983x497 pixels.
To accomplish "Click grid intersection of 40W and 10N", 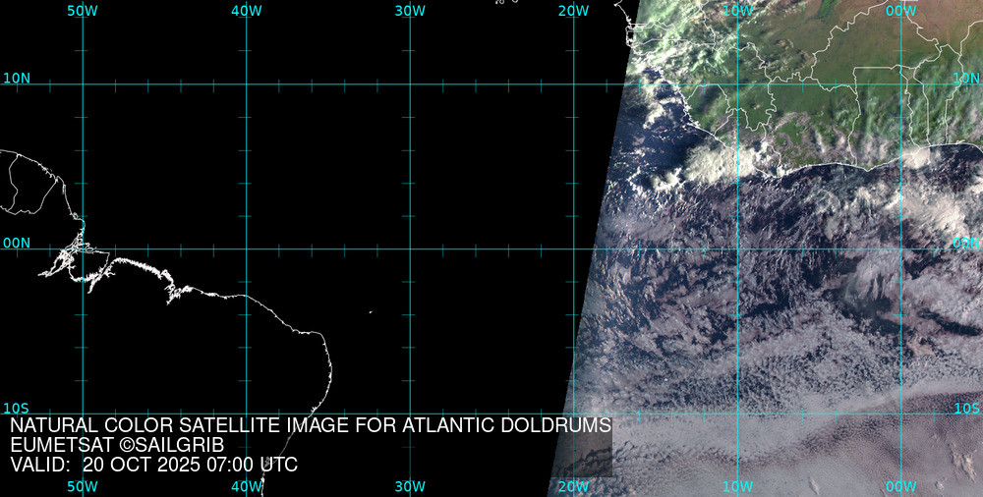I will tap(246, 83).
